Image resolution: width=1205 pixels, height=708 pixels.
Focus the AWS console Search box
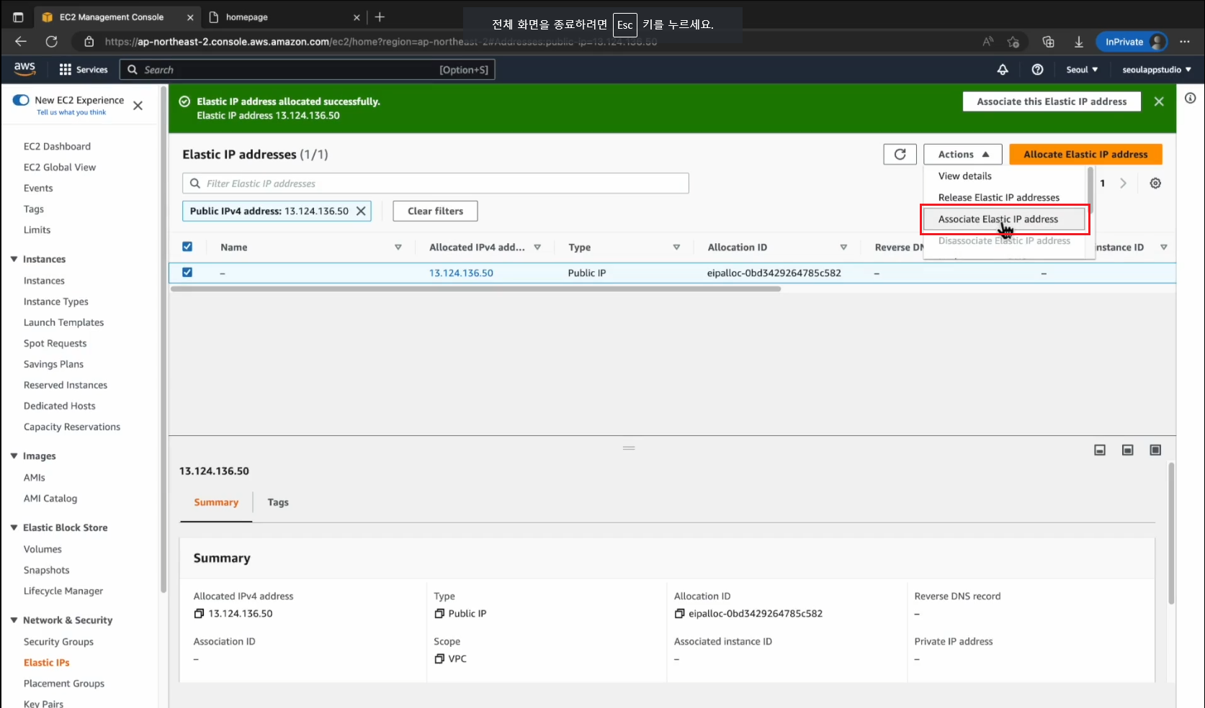click(308, 70)
